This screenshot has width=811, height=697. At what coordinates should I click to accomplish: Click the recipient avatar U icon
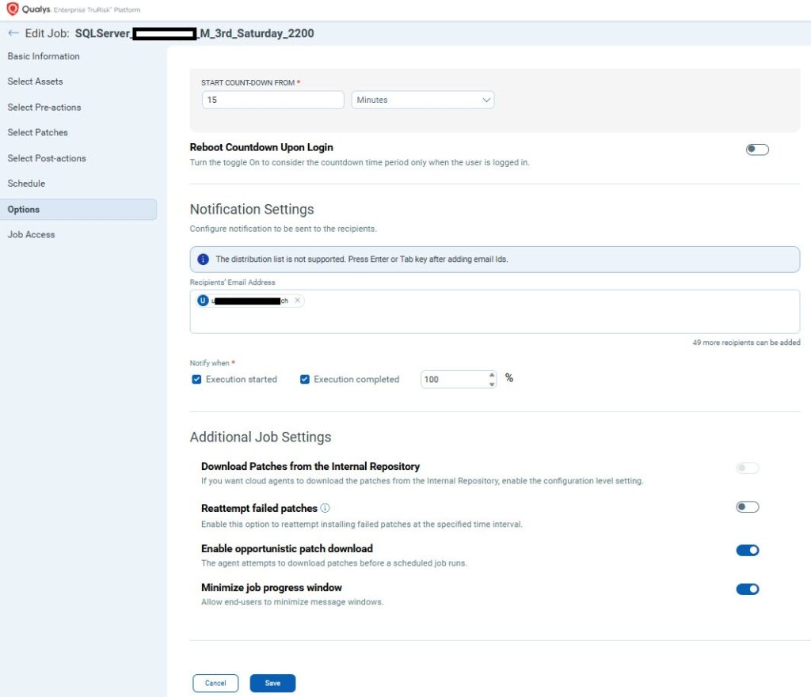tap(203, 301)
